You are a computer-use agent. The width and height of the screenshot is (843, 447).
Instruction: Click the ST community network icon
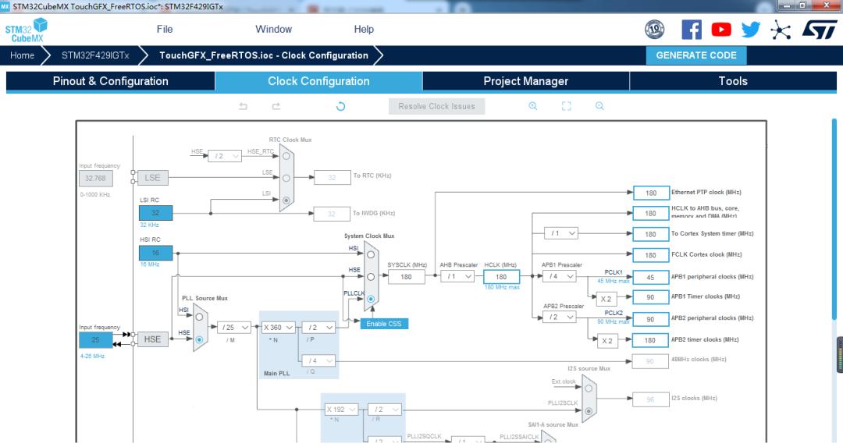780,30
